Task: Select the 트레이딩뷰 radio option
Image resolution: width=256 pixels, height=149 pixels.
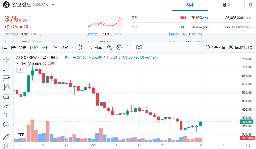Action: [x=241, y=47]
